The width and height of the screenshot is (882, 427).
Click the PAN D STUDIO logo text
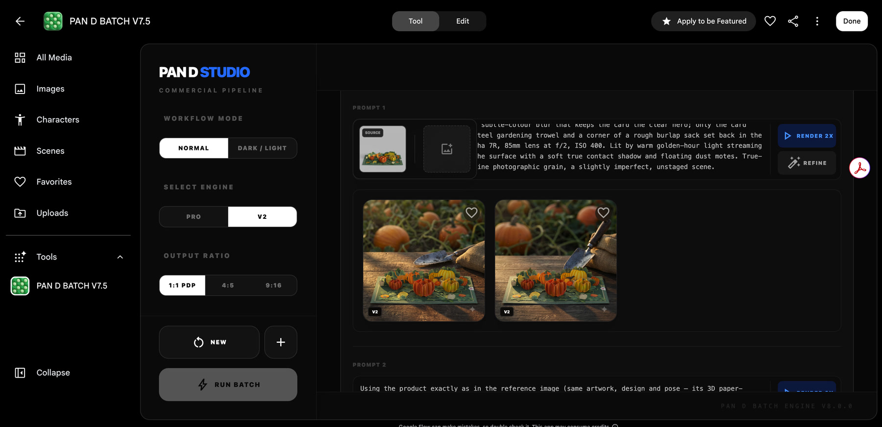(x=204, y=72)
